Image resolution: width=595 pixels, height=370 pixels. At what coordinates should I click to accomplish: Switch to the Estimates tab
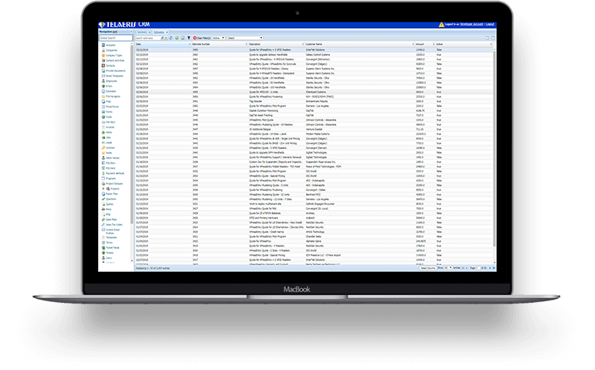click(x=159, y=32)
